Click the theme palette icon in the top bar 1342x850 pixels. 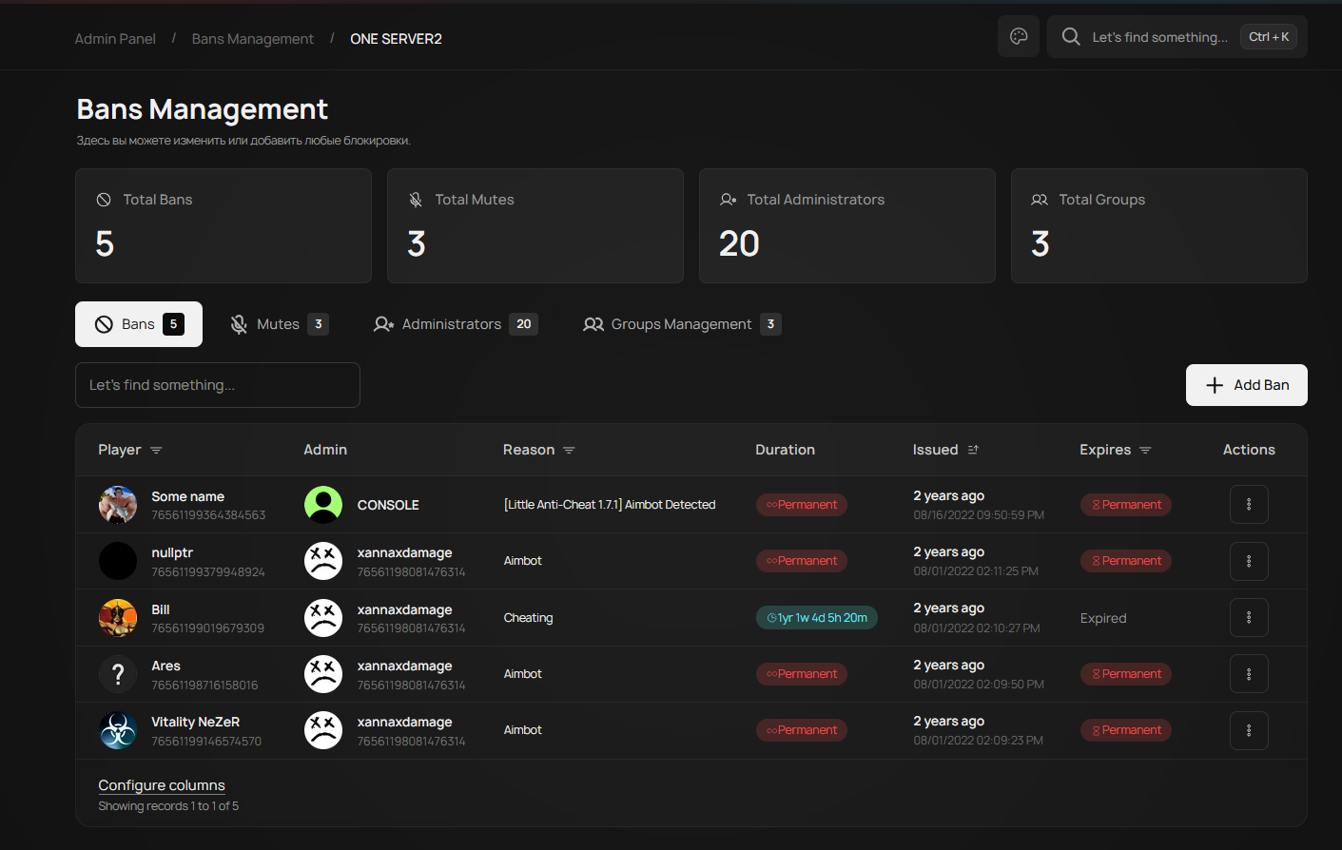coord(1019,36)
